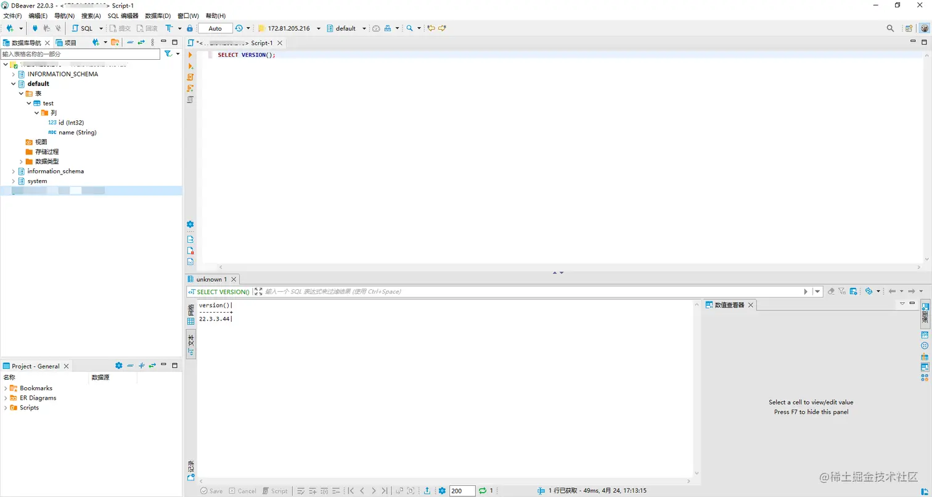Focus the navigator table name filter field

[80, 54]
